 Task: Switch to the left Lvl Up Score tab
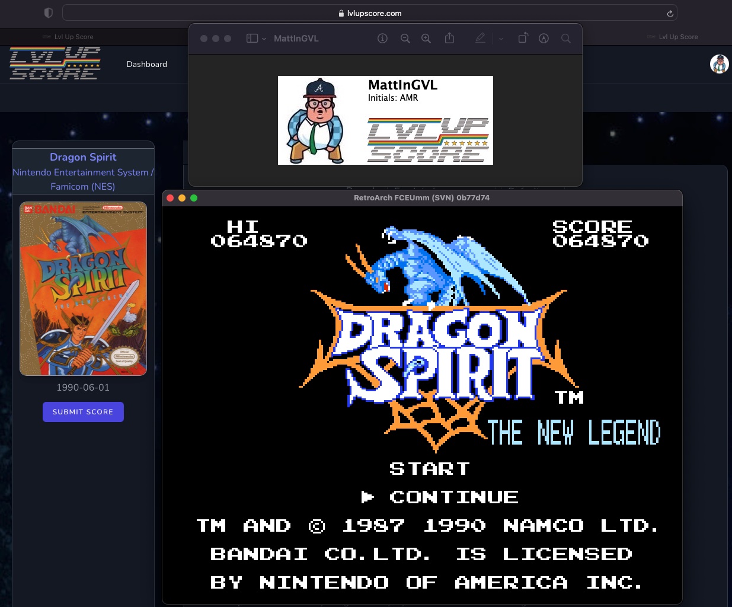pyautogui.click(x=73, y=37)
